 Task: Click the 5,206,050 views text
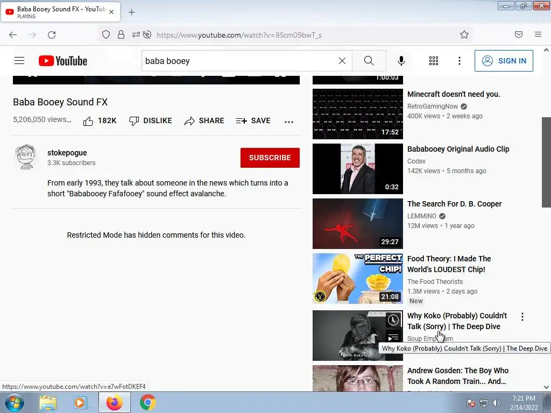(x=42, y=119)
